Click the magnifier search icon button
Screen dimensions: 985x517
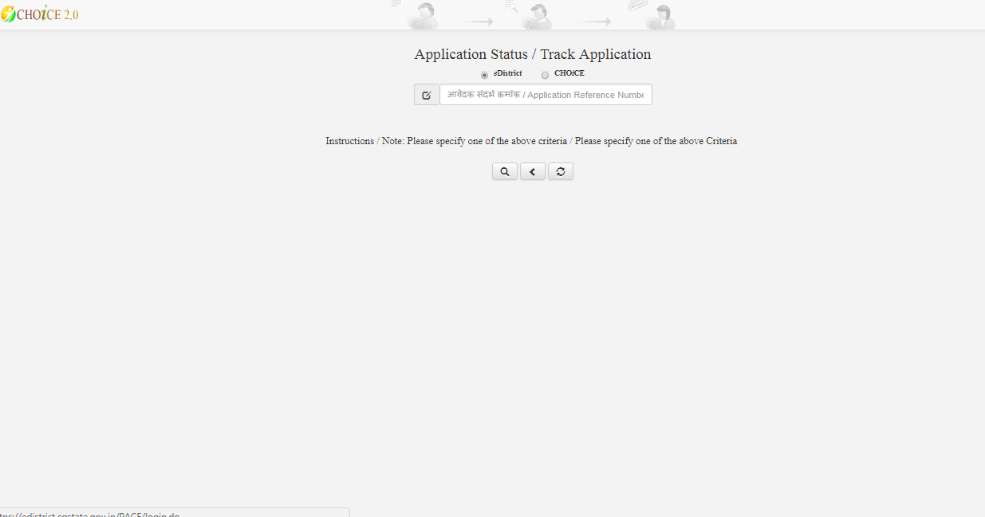[504, 171]
